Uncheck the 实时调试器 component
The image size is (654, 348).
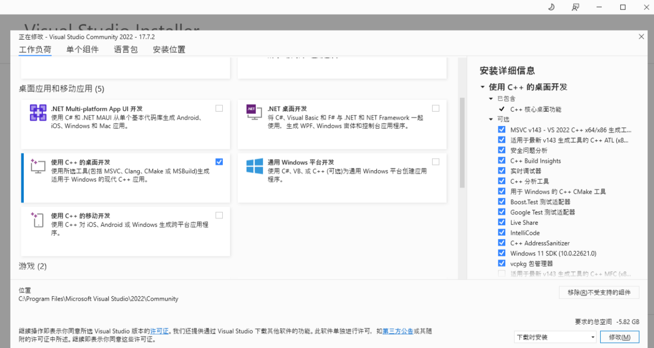point(501,171)
